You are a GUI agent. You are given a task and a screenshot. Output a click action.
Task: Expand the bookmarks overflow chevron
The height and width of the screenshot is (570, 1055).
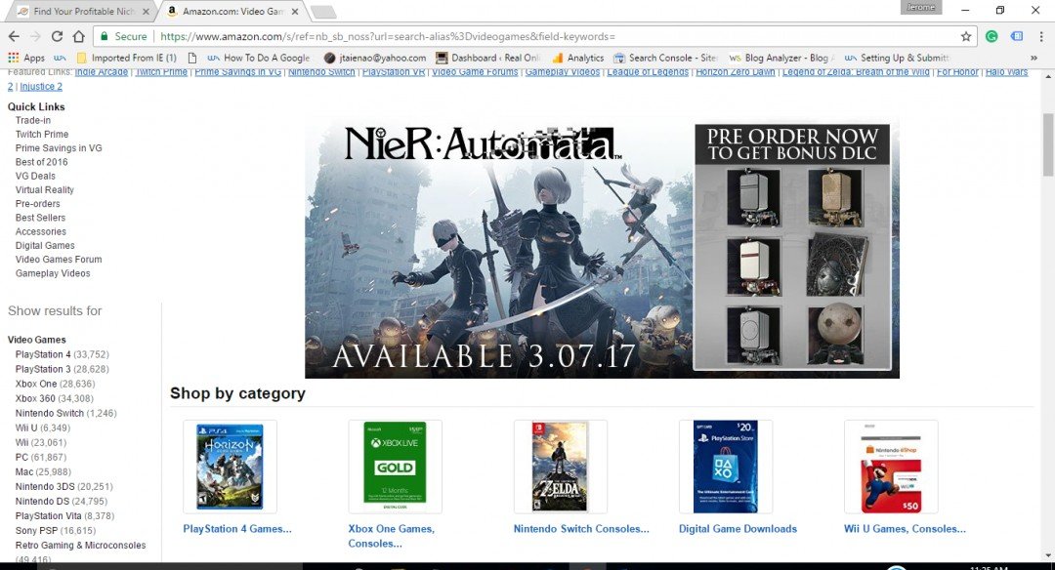1034,58
